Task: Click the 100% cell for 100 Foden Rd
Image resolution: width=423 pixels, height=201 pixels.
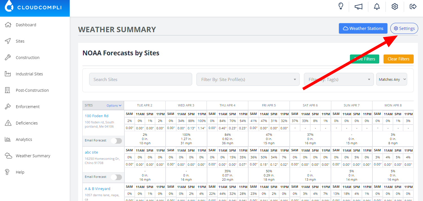Action: coord(201,121)
